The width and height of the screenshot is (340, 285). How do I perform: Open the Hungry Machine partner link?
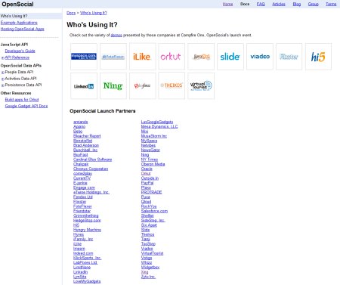pos(87,230)
